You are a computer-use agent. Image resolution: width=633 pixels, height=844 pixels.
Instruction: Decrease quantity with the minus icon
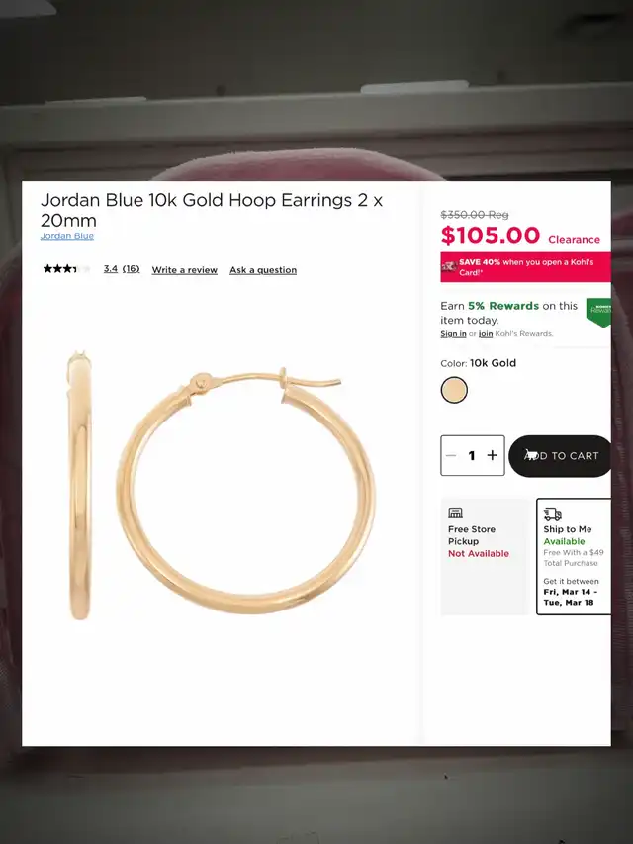click(x=452, y=456)
